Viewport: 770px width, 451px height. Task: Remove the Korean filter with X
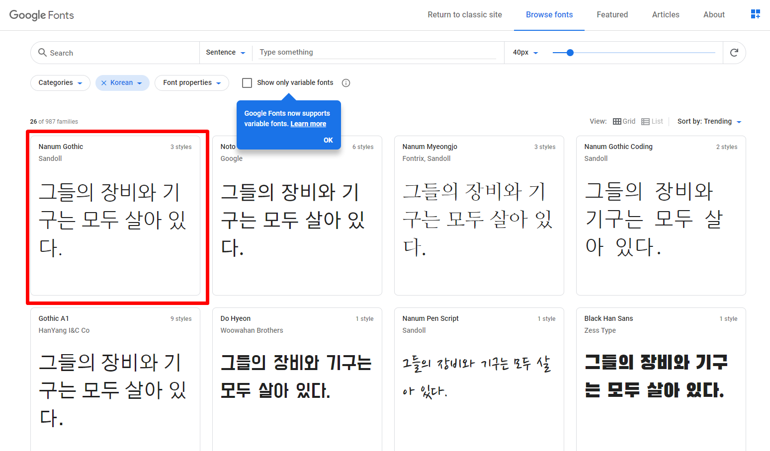pos(103,83)
